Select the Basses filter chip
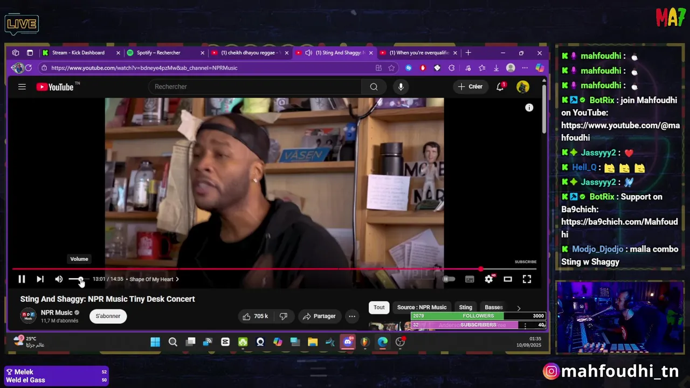The image size is (690, 388). click(x=494, y=308)
